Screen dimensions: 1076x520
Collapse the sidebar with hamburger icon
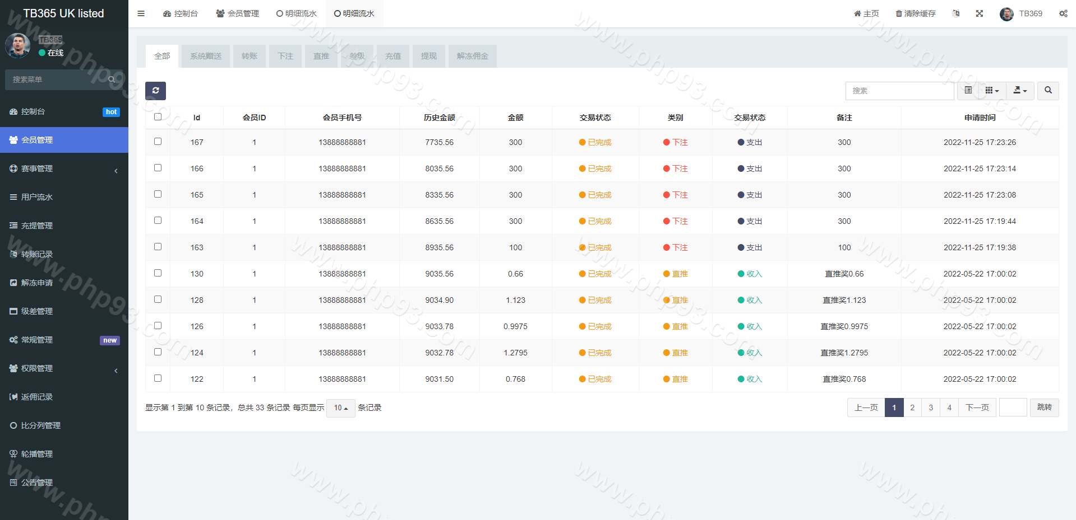(141, 13)
